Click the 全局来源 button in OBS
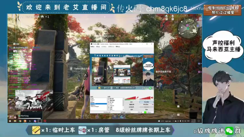244x137 pixels. (x=131, y=107)
